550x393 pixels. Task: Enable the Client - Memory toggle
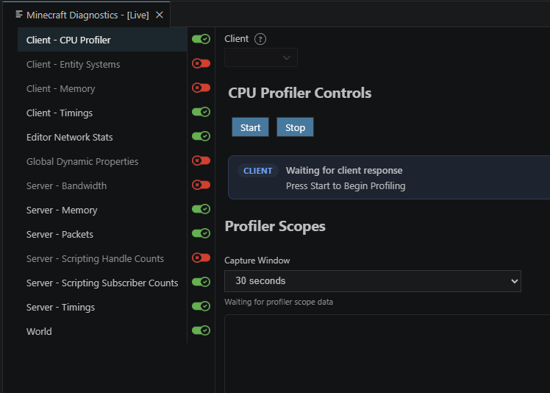coord(201,88)
